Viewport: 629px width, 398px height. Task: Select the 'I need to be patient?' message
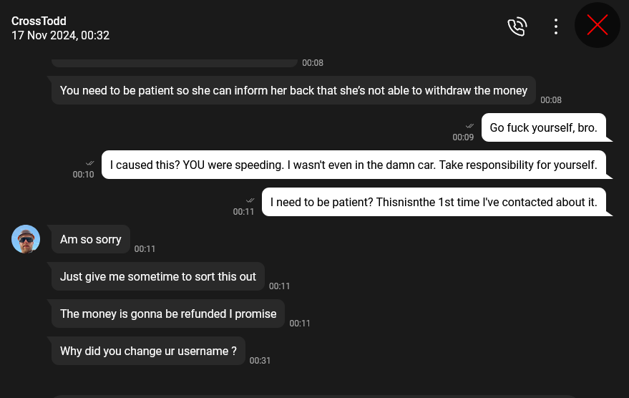(434, 202)
